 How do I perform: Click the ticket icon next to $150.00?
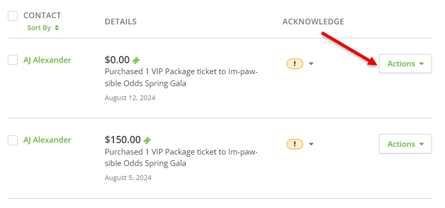148,140
